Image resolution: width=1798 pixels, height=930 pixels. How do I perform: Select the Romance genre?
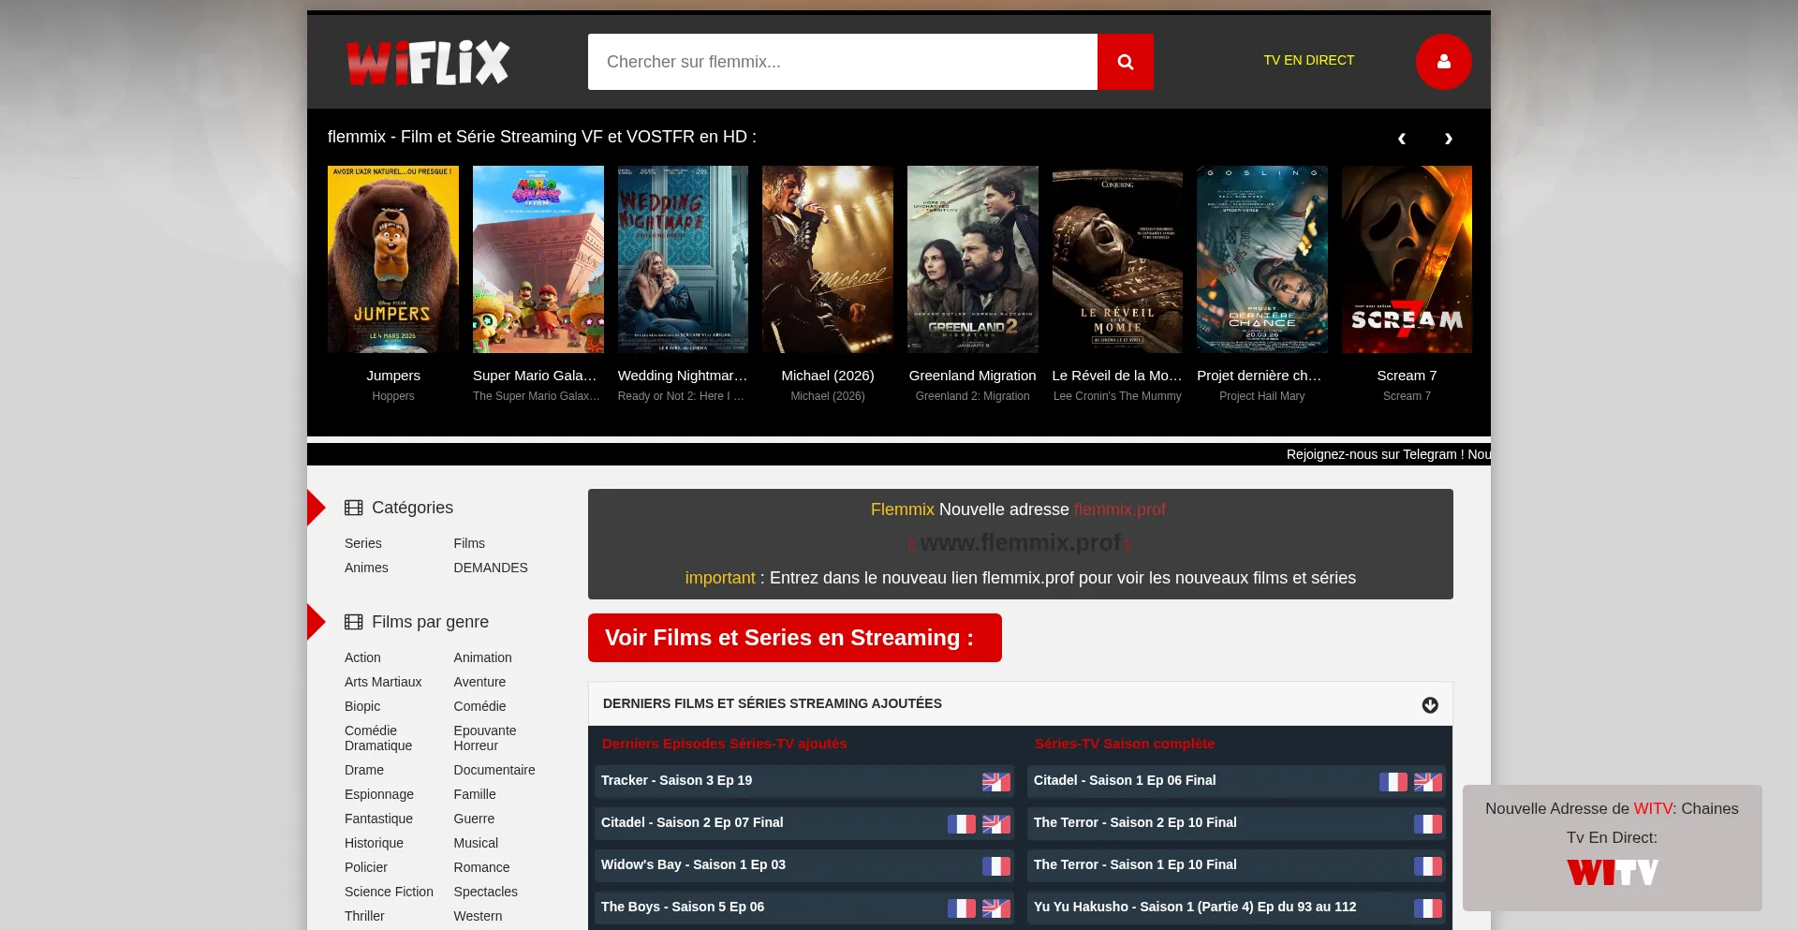tap(482, 867)
